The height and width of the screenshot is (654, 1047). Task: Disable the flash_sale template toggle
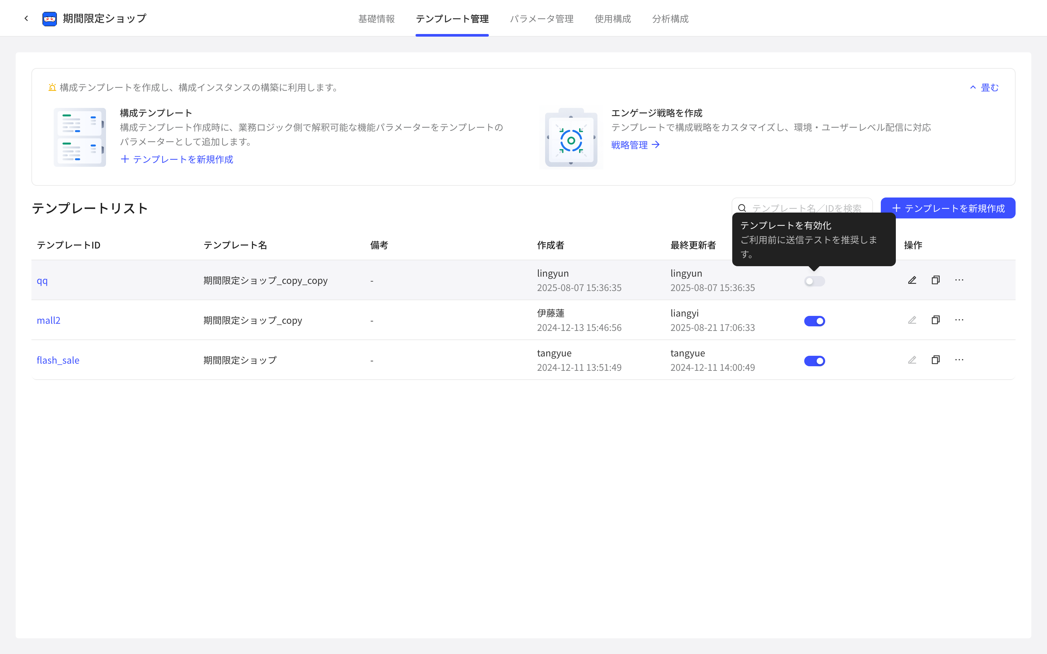pyautogui.click(x=814, y=361)
